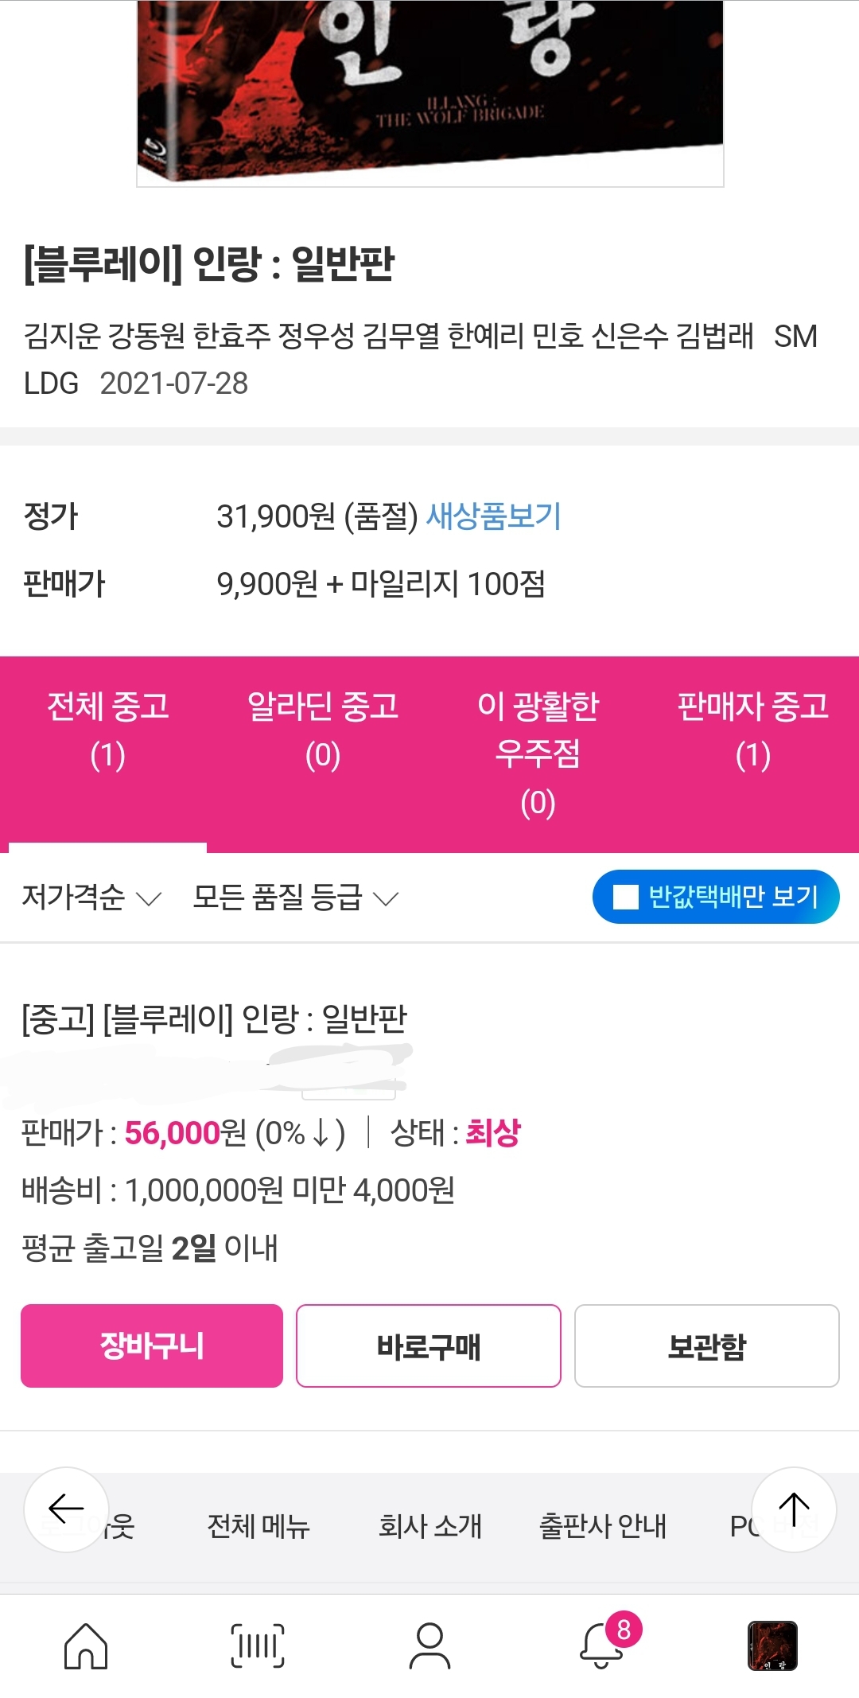Switch to 알라딘 중고 (0) tab

pyautogui.click(x=323, y=730)
